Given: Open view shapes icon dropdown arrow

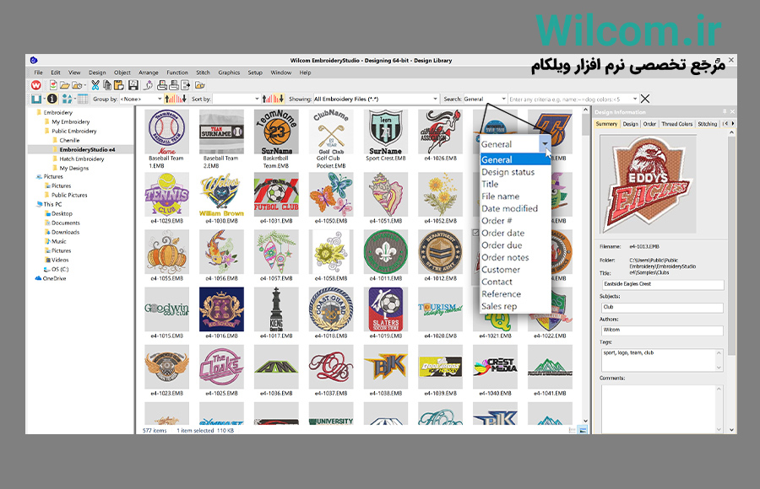Looking at the screenshot, I should coord(74,99).
